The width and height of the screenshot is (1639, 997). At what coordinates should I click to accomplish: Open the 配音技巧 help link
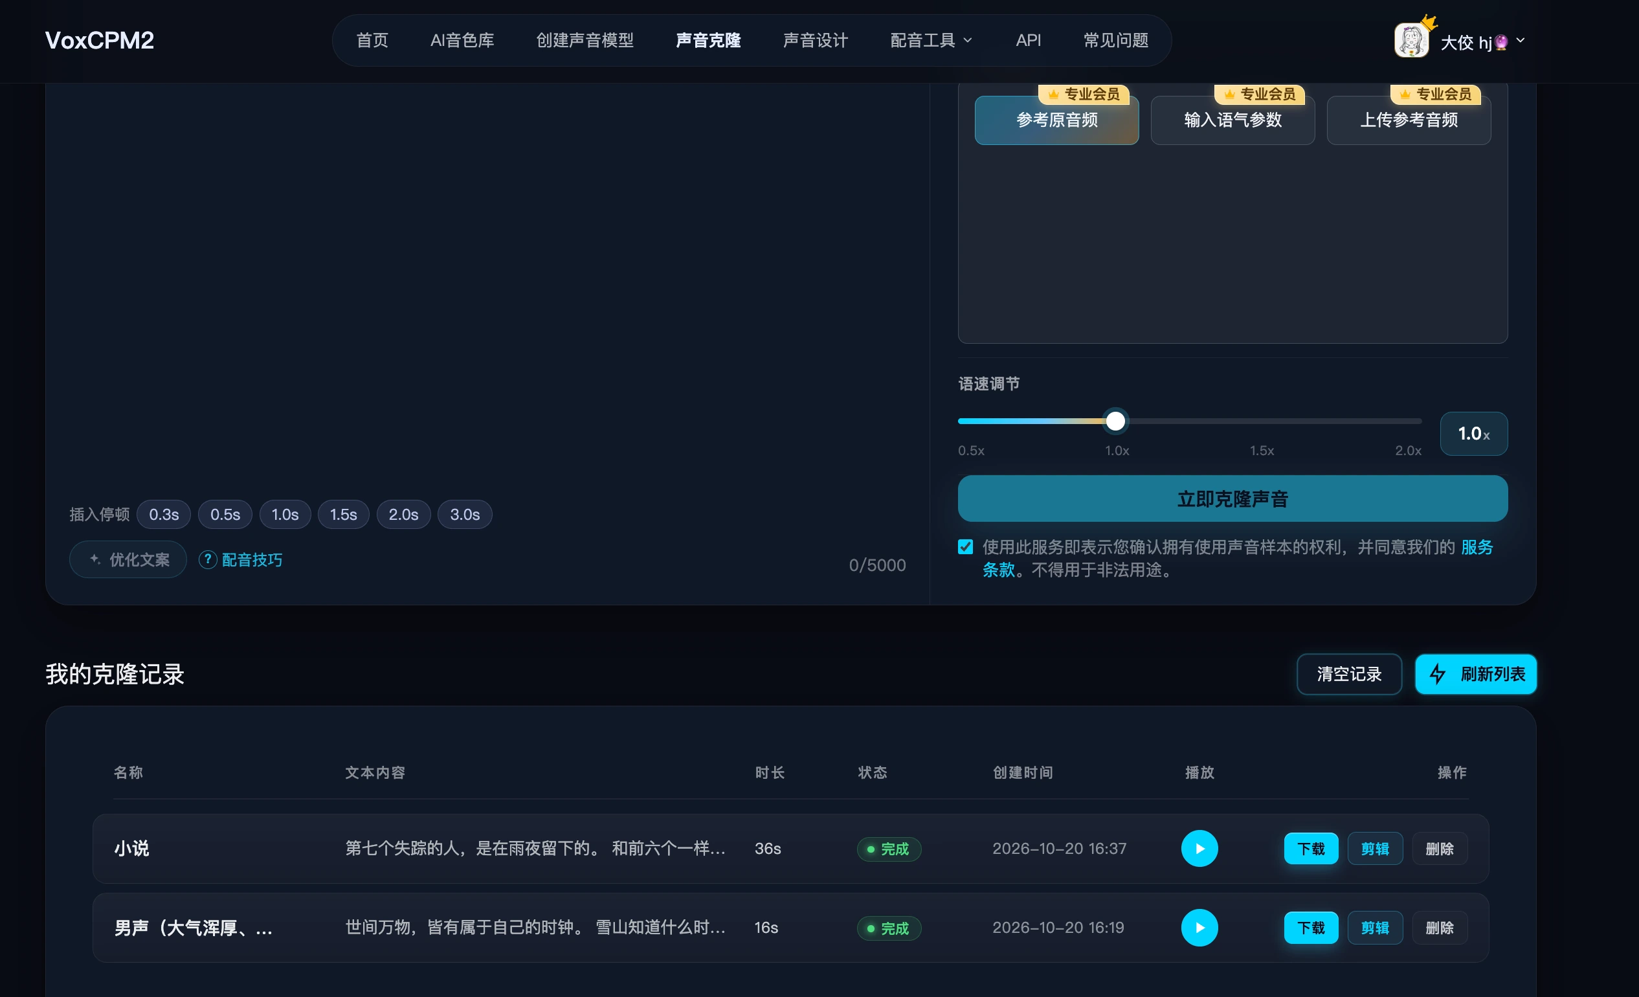tap(241, 560)
